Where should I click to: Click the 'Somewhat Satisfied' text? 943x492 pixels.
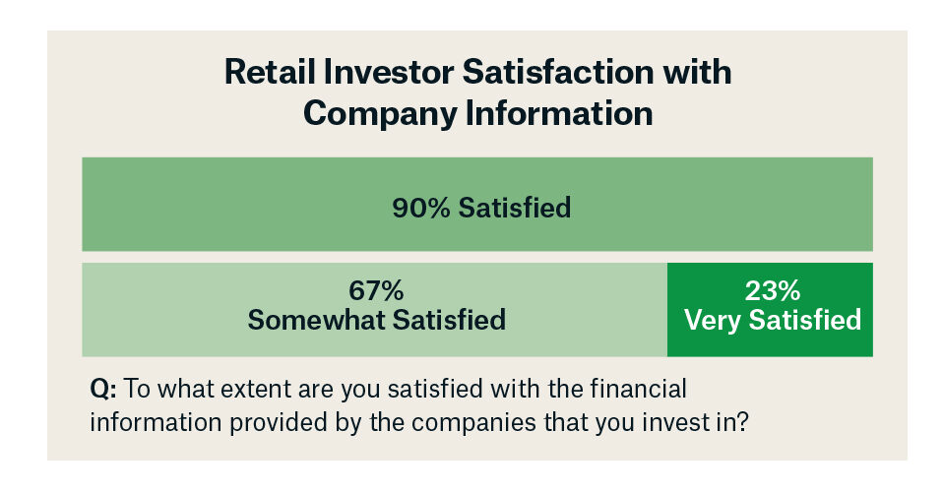tap(376, 320)
